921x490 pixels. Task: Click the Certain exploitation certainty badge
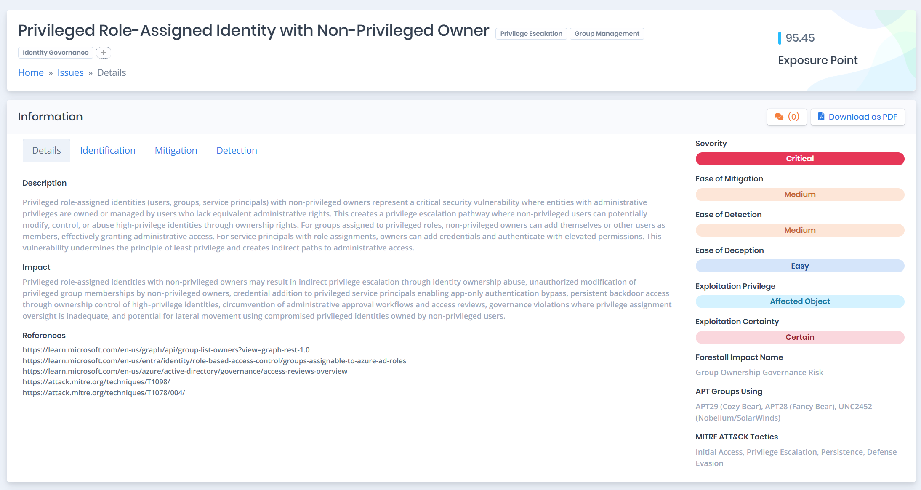coord(800,337)
